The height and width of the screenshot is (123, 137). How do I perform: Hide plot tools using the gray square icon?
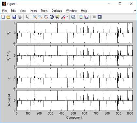pos(94,17)
